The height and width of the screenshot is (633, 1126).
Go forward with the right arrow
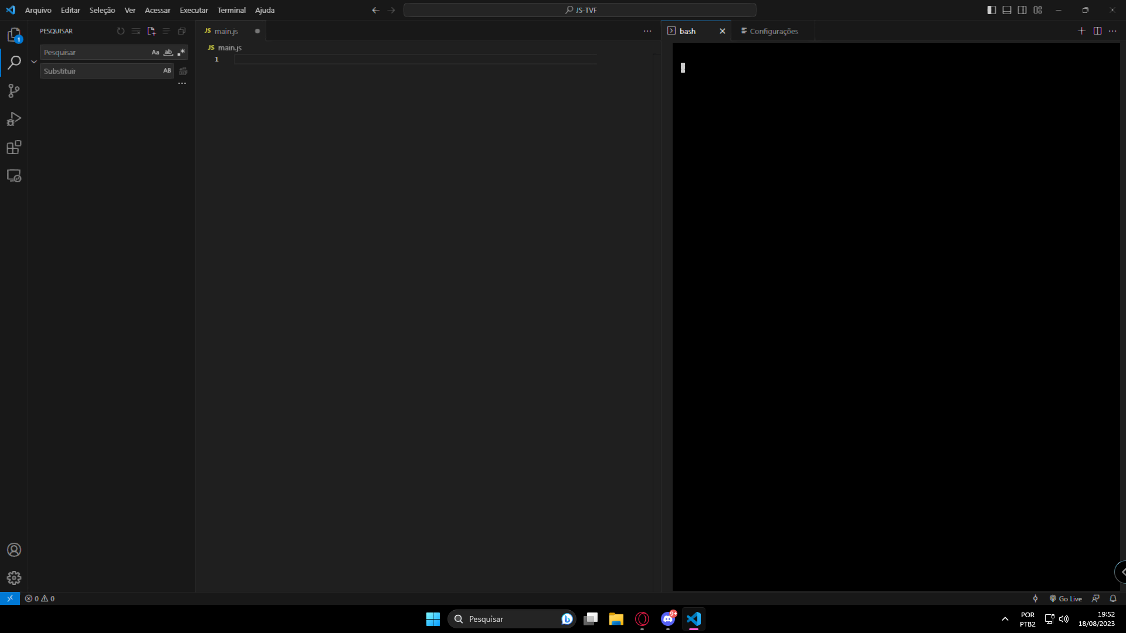[392, 10]
